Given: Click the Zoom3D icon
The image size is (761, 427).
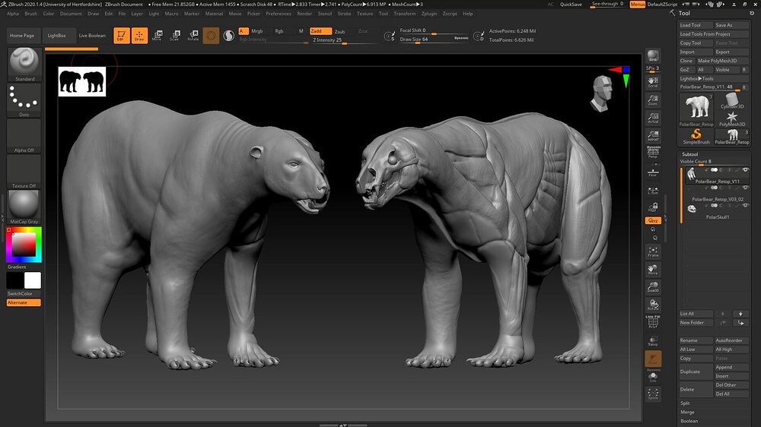Looking at the screenshot, I should pyautogui.click(x=653, y=287).
